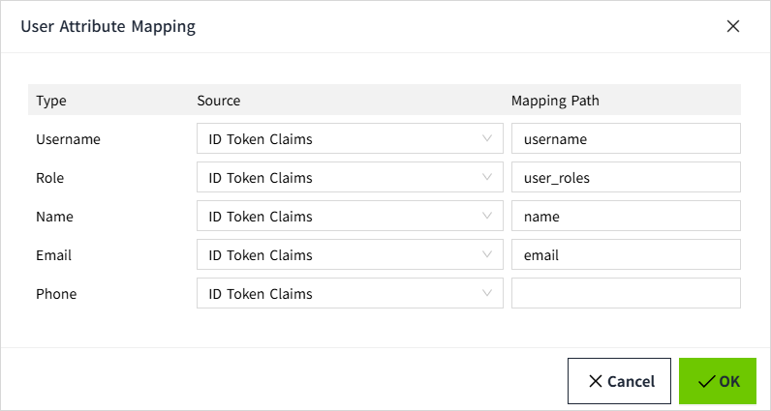Open the Name source dropdown
Viewport: 771px width, 411px height.
tap(349, 217)
